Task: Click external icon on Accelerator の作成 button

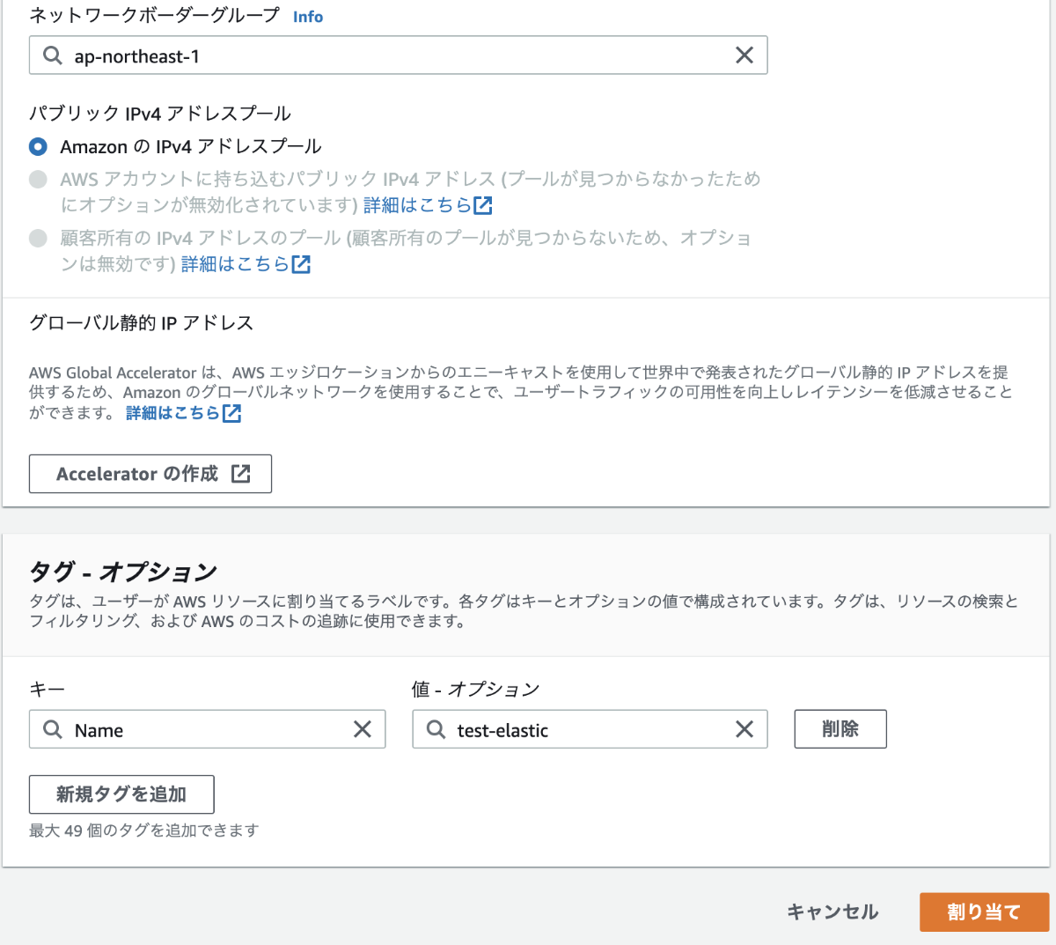Action: tap(240, 474)
